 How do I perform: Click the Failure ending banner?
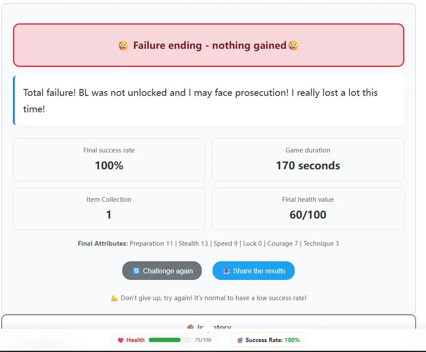(x=208, y=45)
